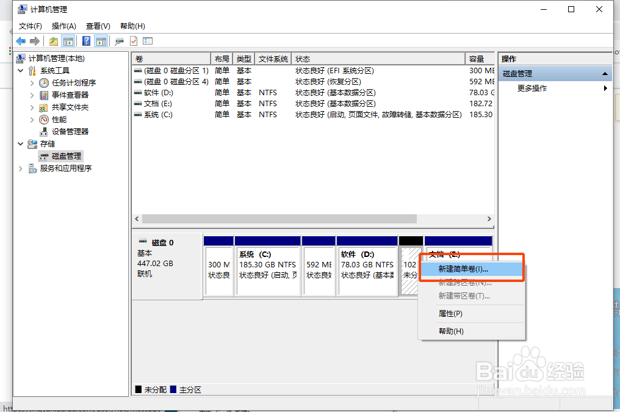Click the disk list settings toolbar icon
This screenshot has height=412, width=620.
coord(148,41)
